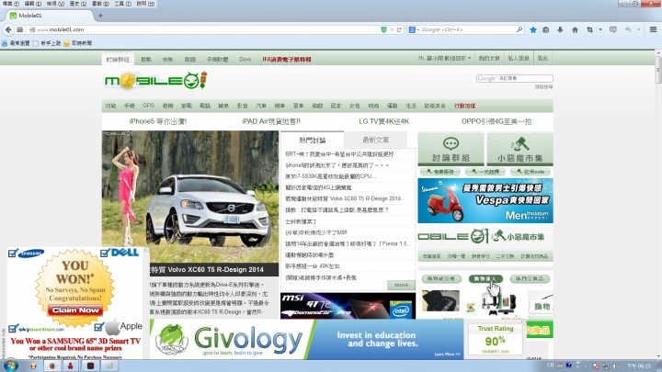Click the gavel 小惡魔市集 tile

[519, 149]
